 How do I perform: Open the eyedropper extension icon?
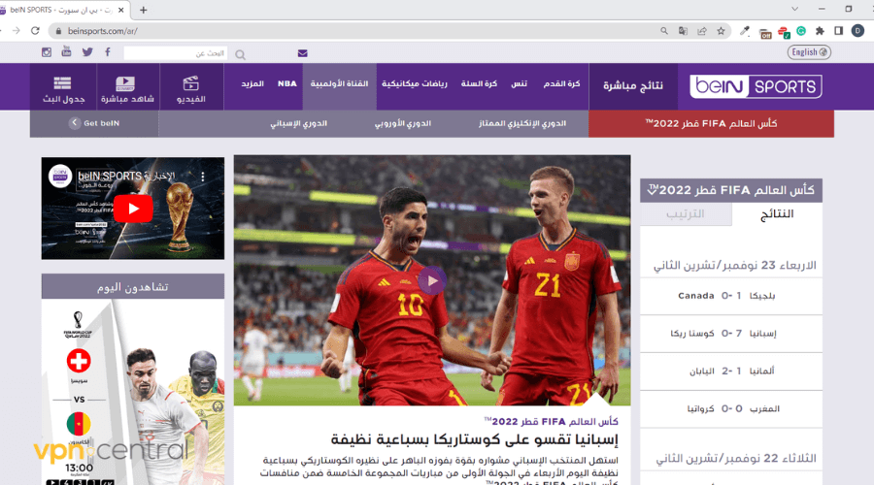pyautogui.click(x=745, y=31)
